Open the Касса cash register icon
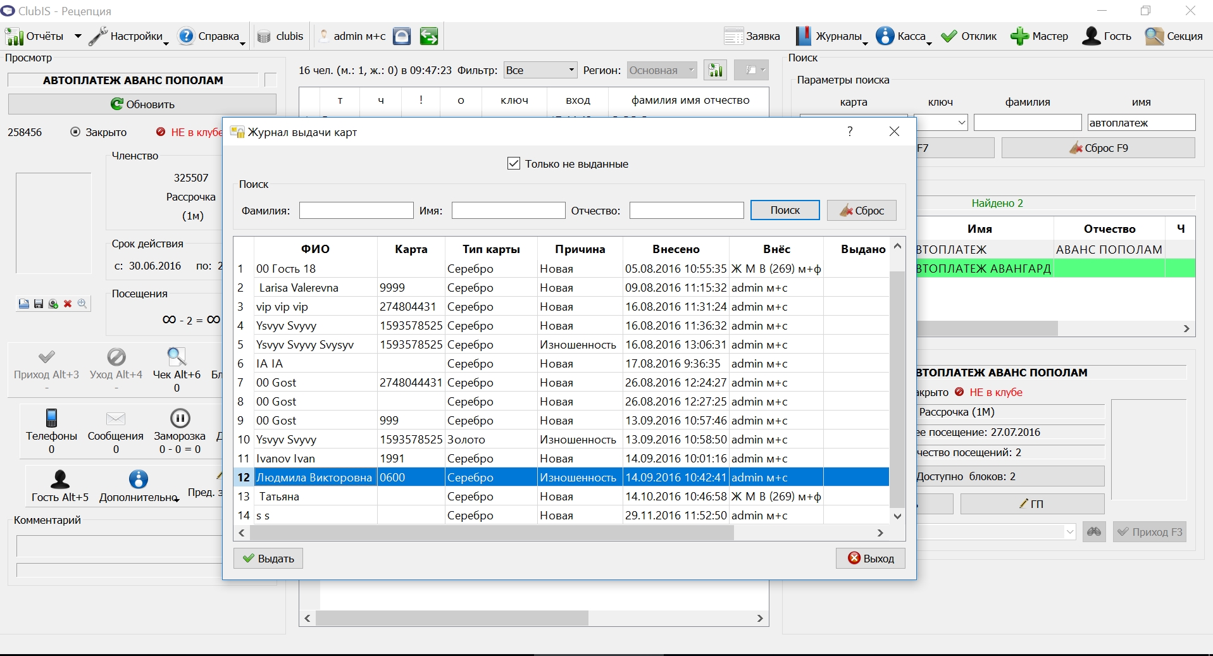This screenshot has height=656, width=1213. coord(885,36)
